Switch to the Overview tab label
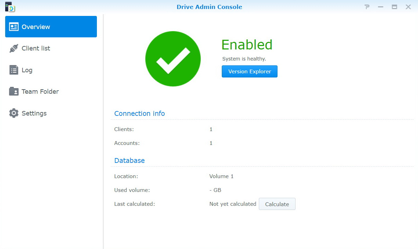The height and width of the screenshot is (249, 418). coord(36,27)
